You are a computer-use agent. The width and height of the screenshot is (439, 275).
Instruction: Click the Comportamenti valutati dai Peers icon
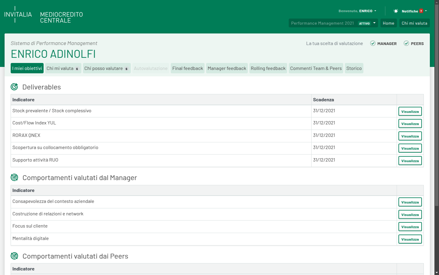[x=14, y=256]
